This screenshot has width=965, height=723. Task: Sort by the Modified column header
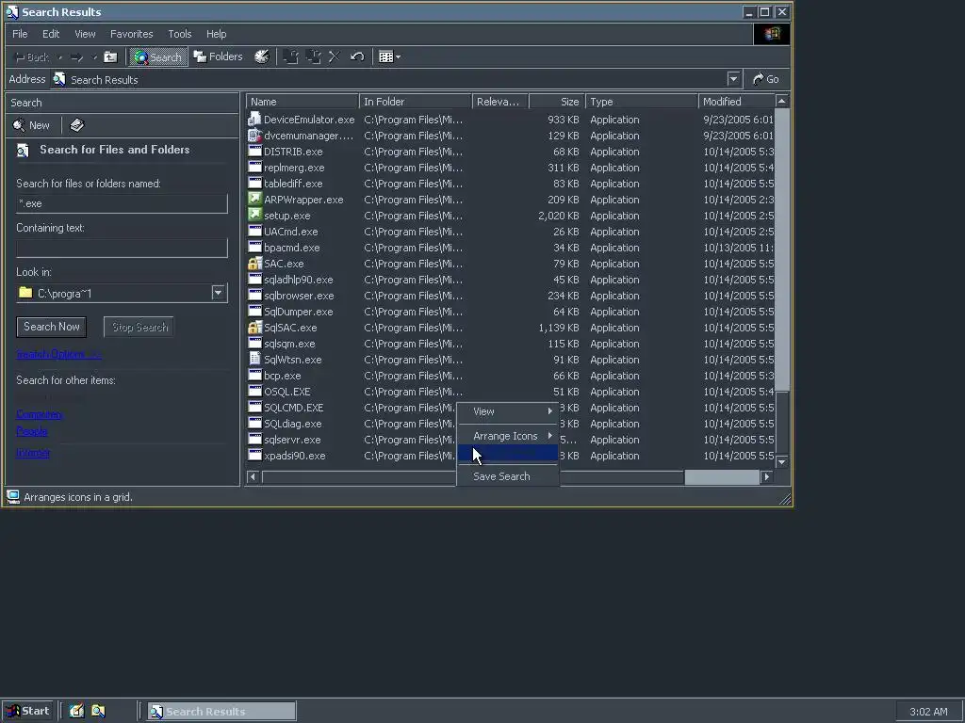click(x=737, y=102)
